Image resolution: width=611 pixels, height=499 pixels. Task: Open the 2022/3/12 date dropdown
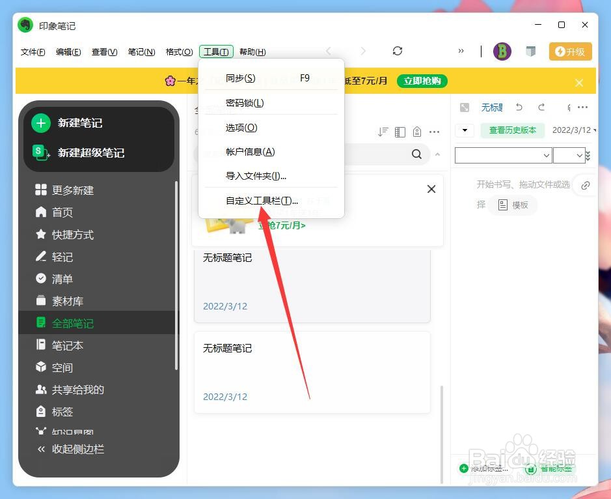coord(574,130)
